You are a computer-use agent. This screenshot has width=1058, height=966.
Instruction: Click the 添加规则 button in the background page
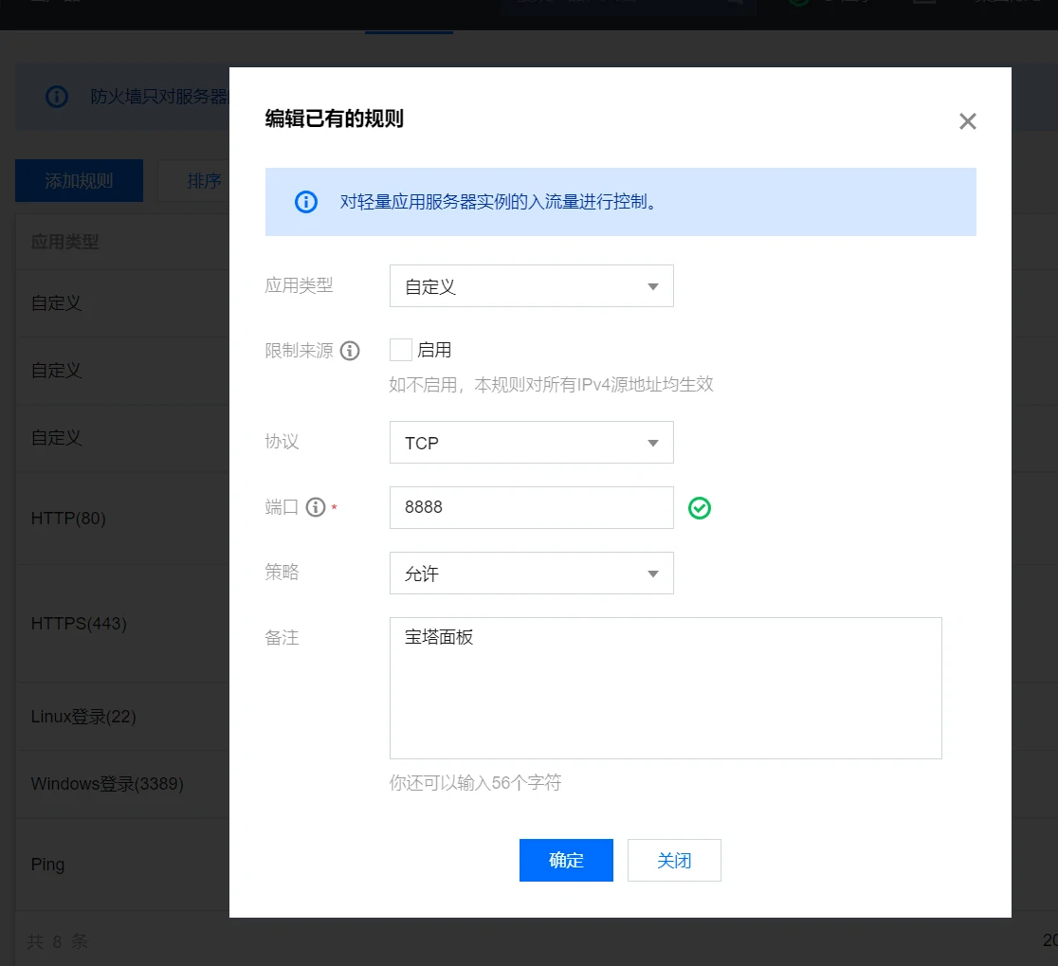[79, 181]
